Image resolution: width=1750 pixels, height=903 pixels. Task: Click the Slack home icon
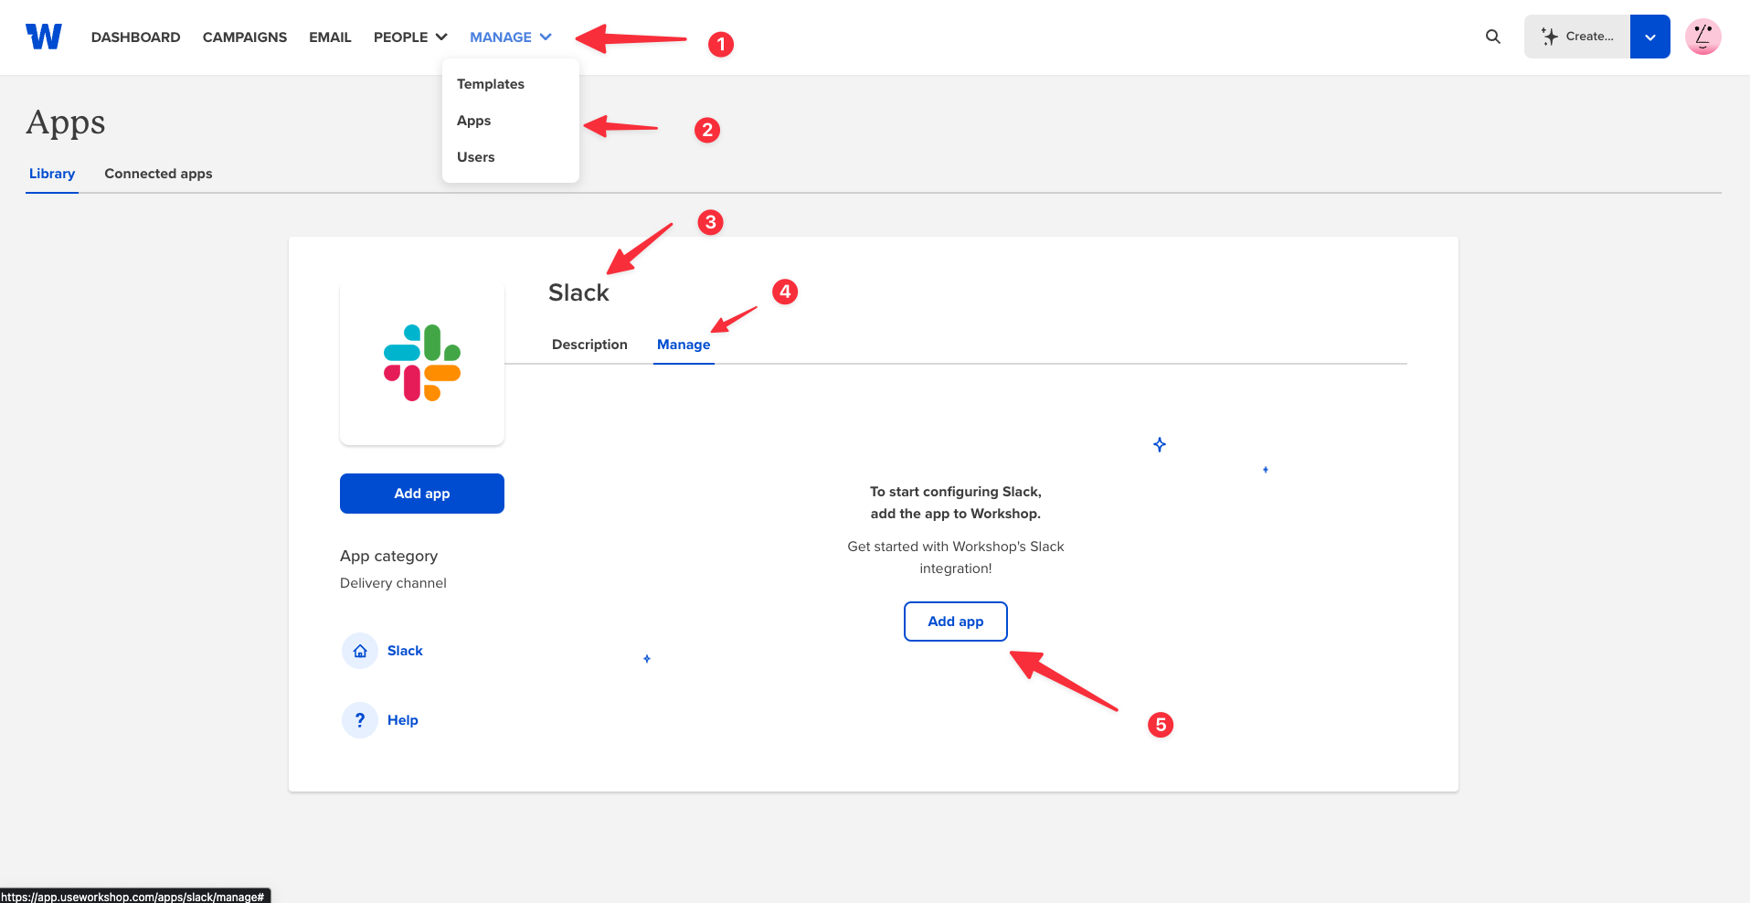pos(360,651)
